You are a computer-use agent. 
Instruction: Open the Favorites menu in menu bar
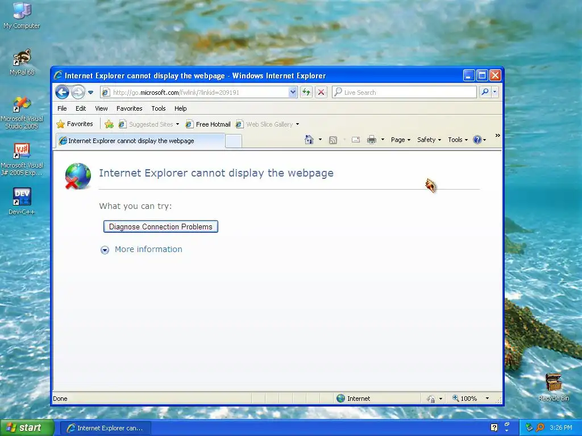coord(129,108)
